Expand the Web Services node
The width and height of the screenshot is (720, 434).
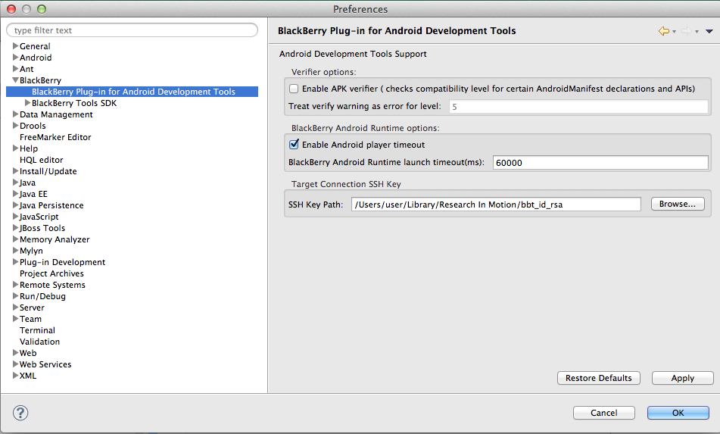click(x=16, y=364)
